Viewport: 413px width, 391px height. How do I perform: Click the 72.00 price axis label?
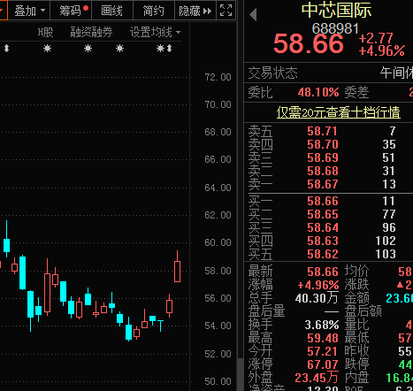218,77
